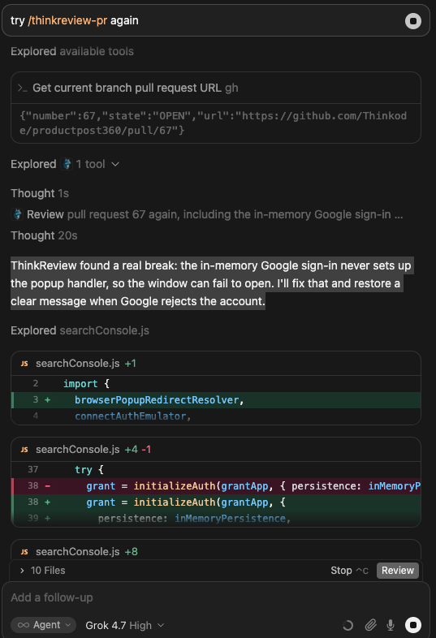Click the persistence: inMemoryPersistence line
This screenshot has height=638, width=436.
click(x=216, y=519)
